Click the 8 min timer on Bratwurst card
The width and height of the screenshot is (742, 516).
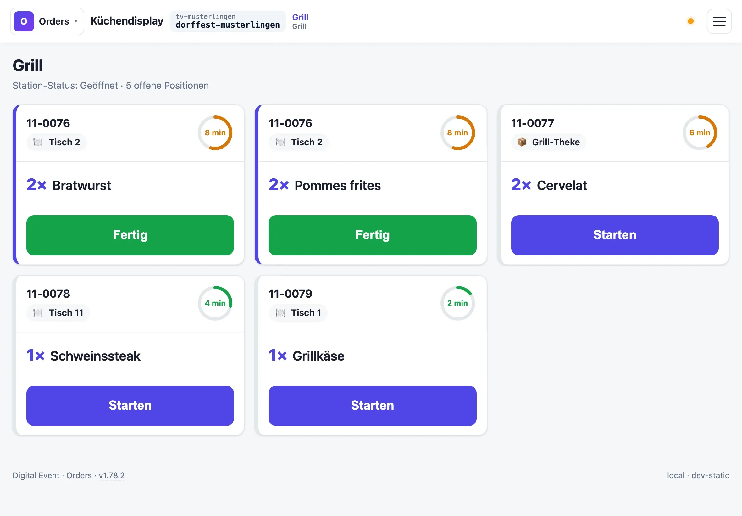215,132
